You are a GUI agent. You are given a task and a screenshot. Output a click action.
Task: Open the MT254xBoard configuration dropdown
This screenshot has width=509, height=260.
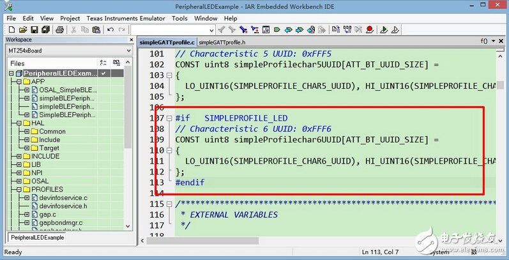(x=128, y=50)
